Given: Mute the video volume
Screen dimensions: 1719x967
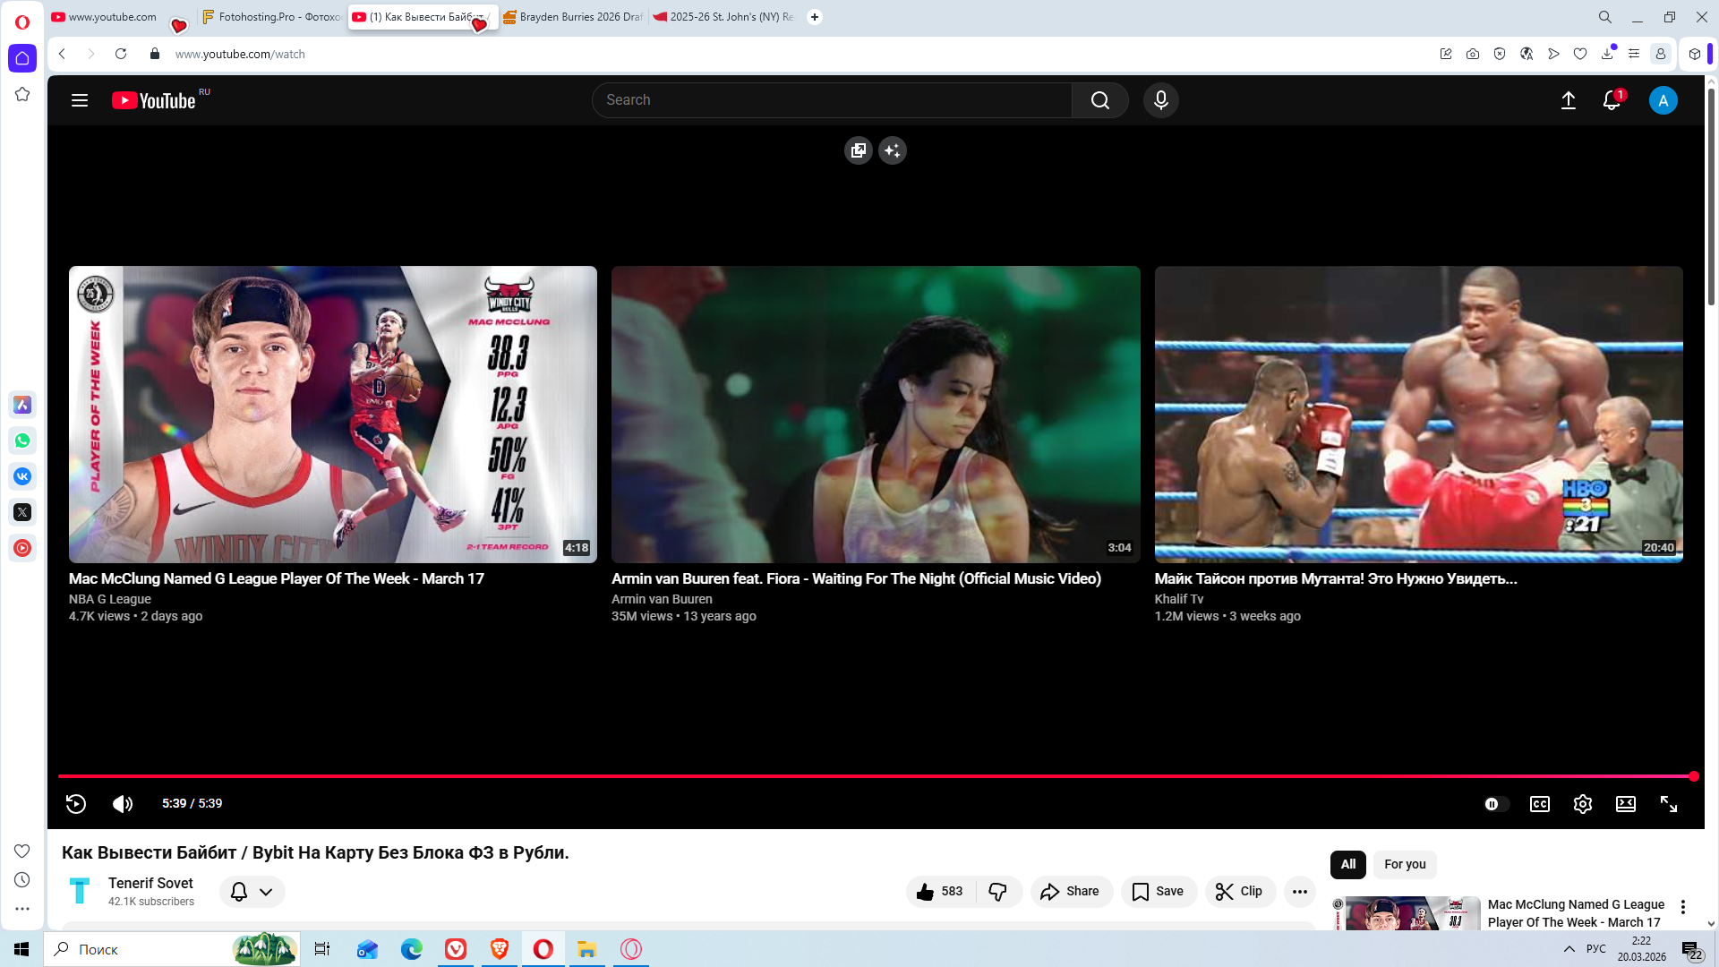Looking at the screenshot, I should click(123, 804).
